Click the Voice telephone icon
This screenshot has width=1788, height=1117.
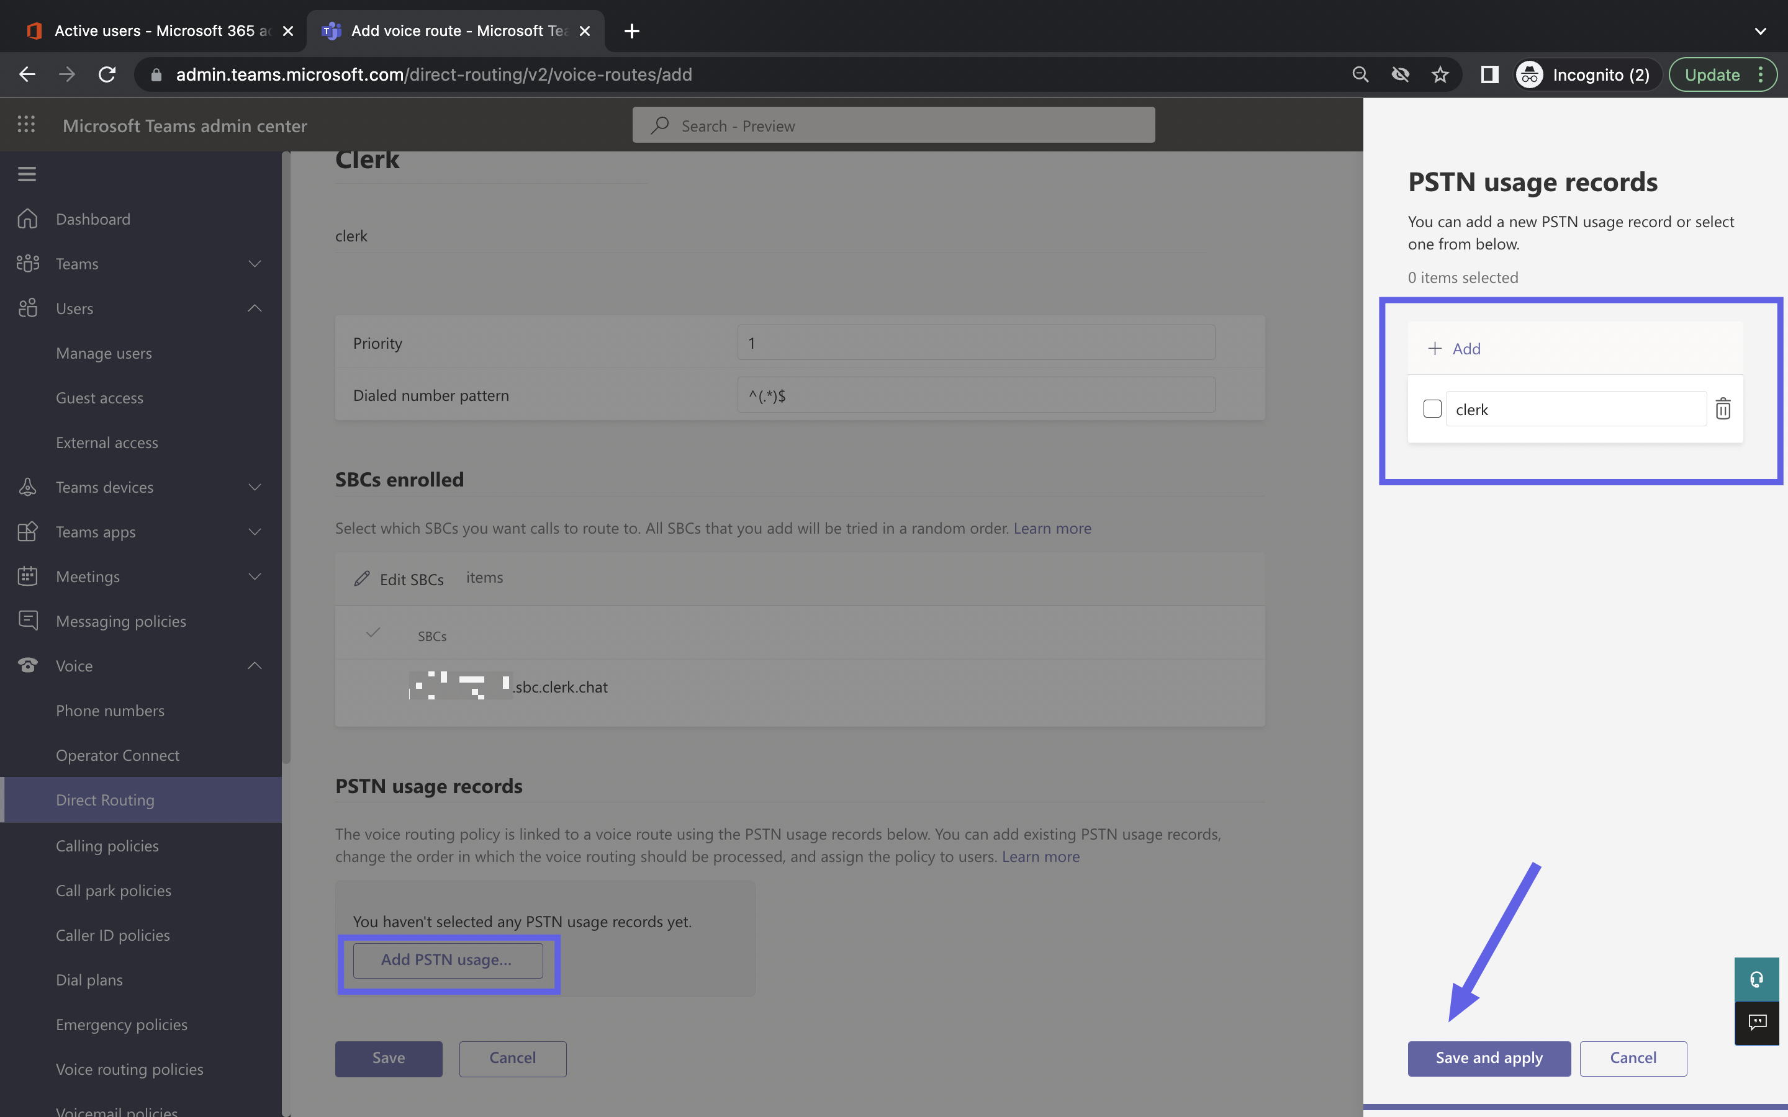(x=27, y=666)
